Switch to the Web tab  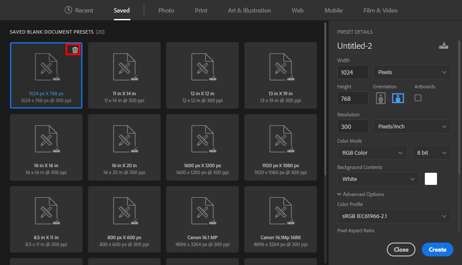point(297,10)
